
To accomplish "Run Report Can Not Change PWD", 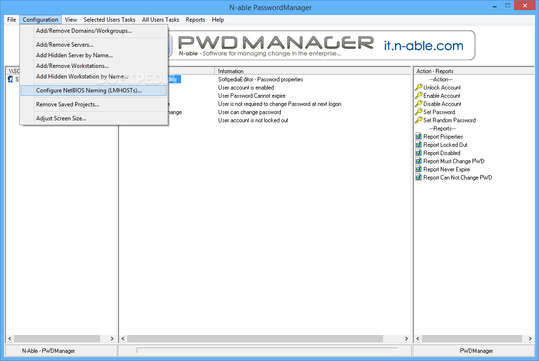I will (458, 178).
